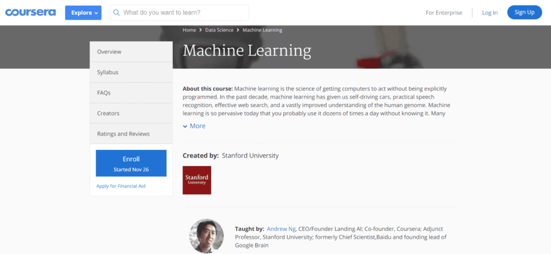Click the Machine Learning breadcrumb
Image resolution: width=551 pixels, height=254 pixels.
[x=262, y=30]
